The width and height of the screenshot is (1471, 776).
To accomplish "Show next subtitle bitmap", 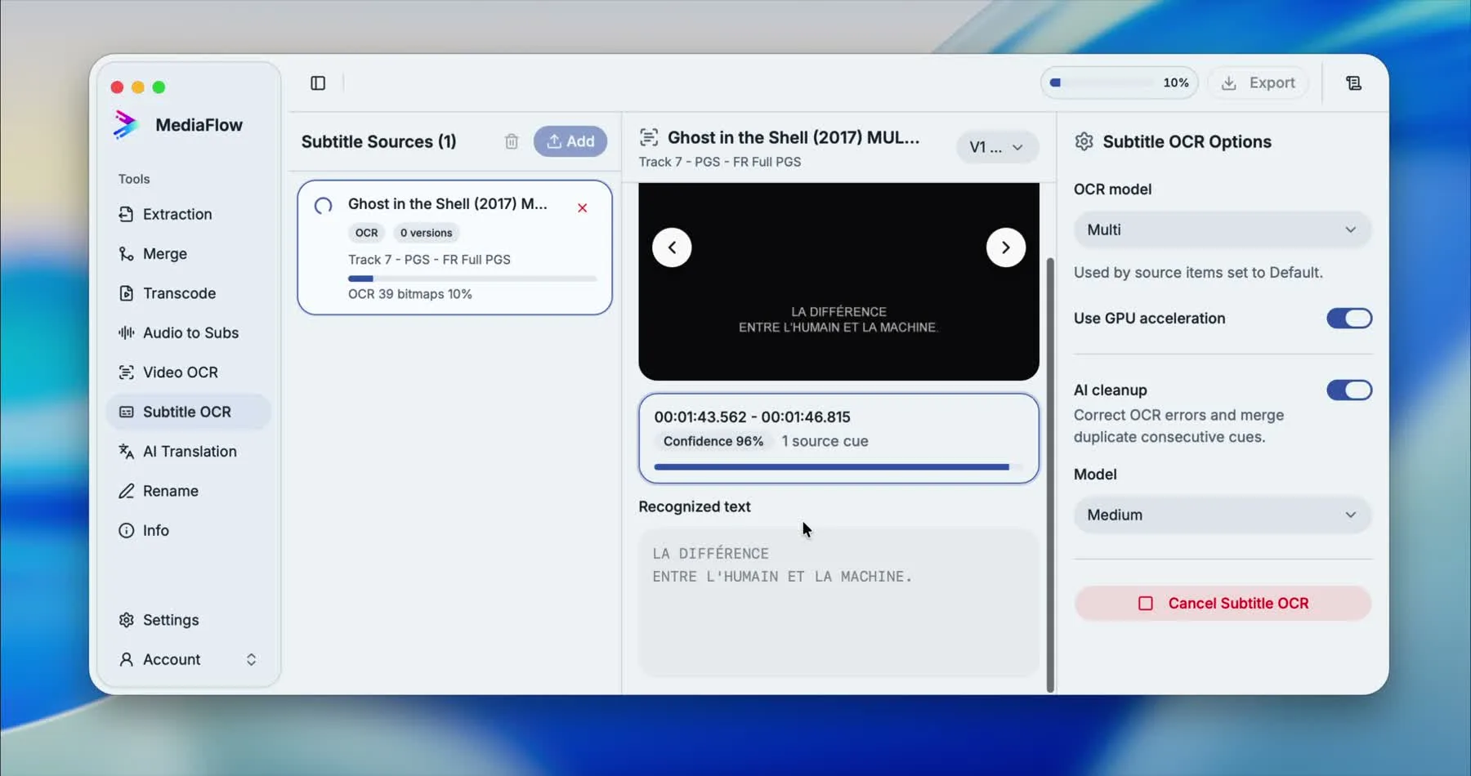I will point(1006,248).
